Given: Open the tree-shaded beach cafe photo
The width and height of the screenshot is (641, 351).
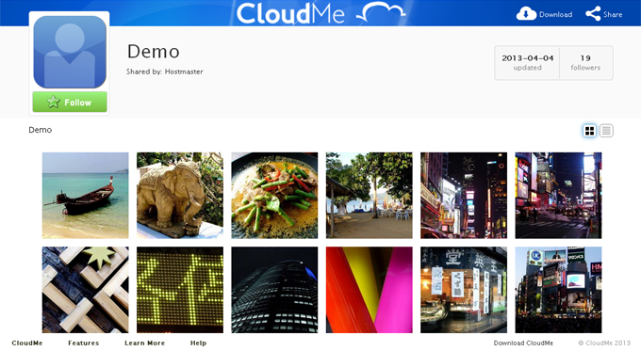Looking at the screenshot, I should click(x=370, y=195).
